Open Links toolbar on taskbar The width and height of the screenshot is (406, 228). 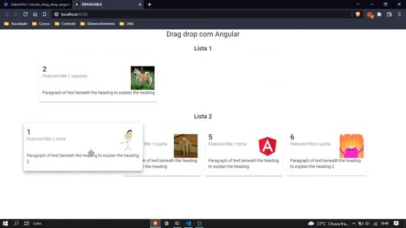37,224
